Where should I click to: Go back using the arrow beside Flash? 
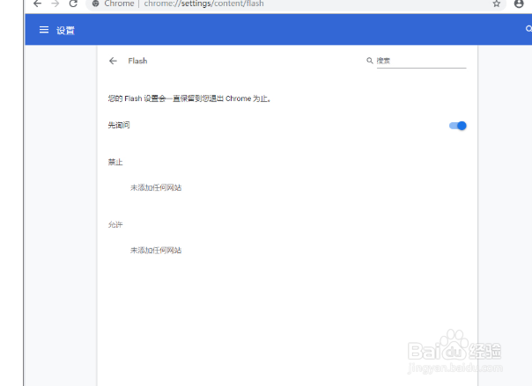(113, 61)
